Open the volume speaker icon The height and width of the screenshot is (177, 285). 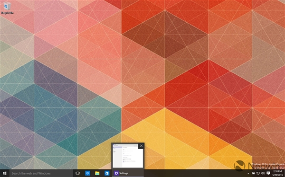(263, 173)
